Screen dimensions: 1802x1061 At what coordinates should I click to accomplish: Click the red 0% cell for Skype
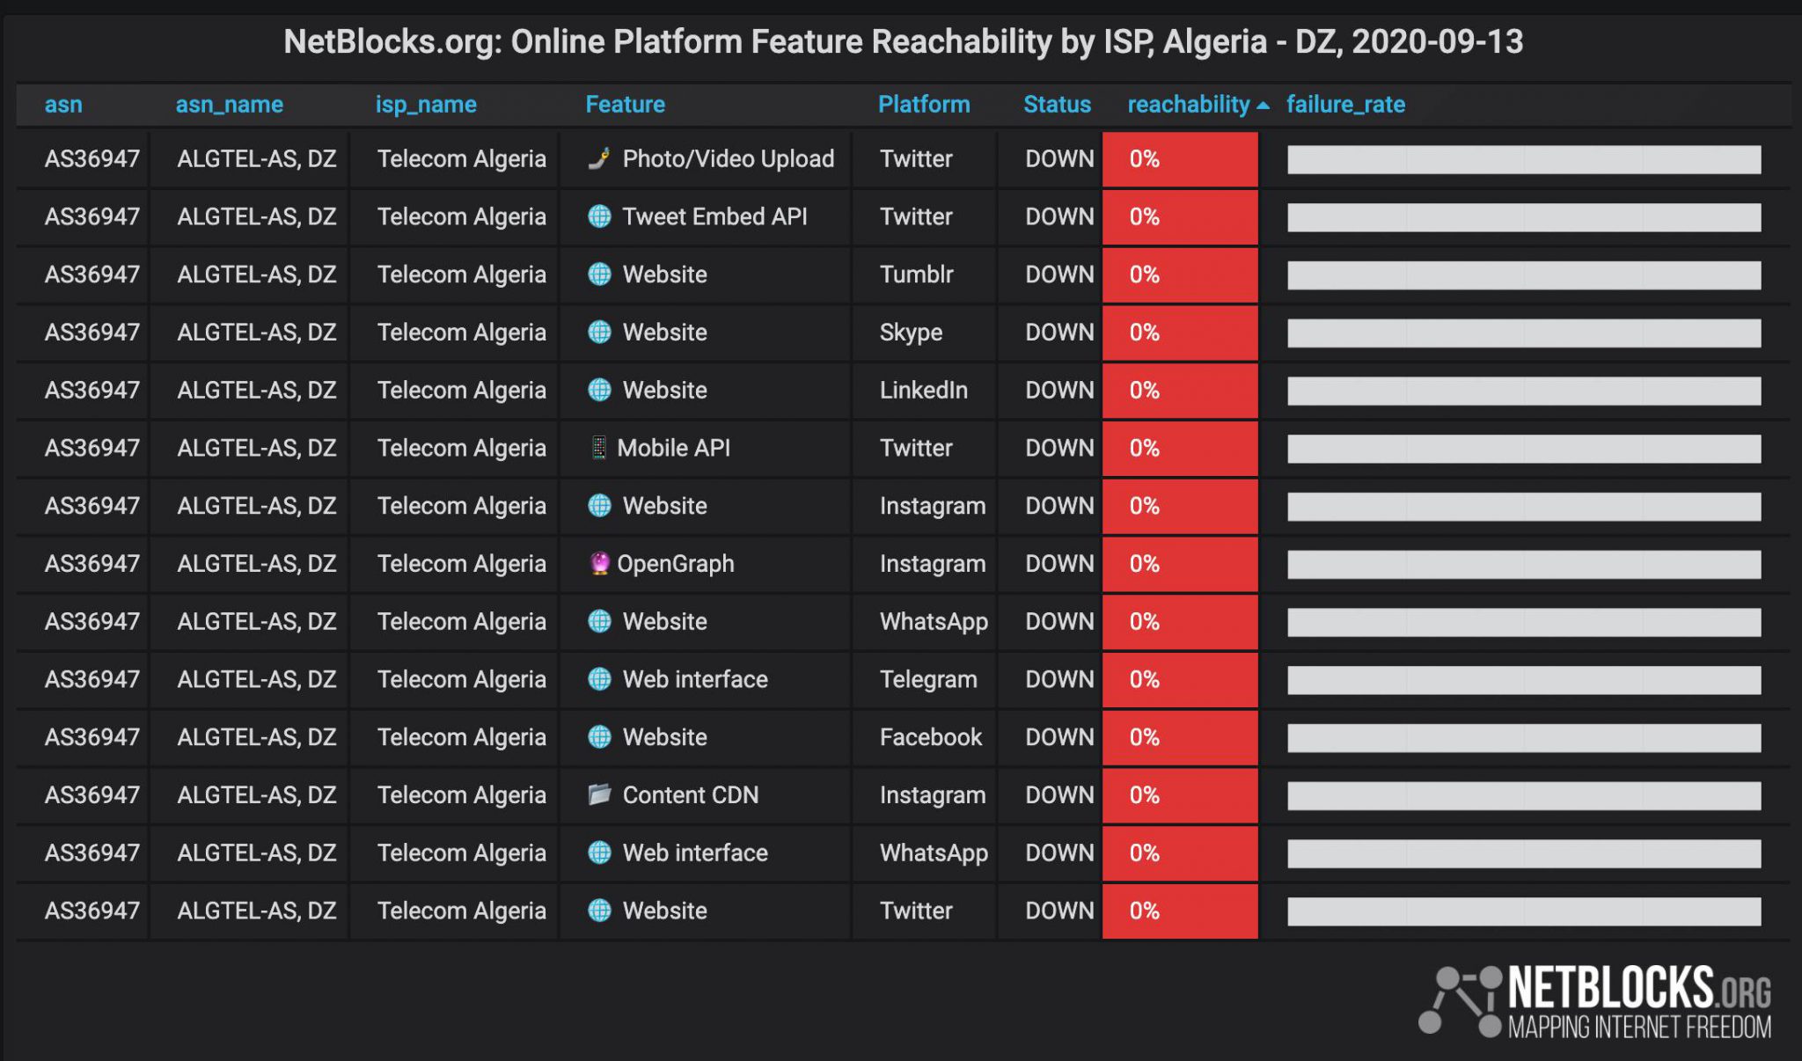pyautogui.click(x=1179, y=333)
